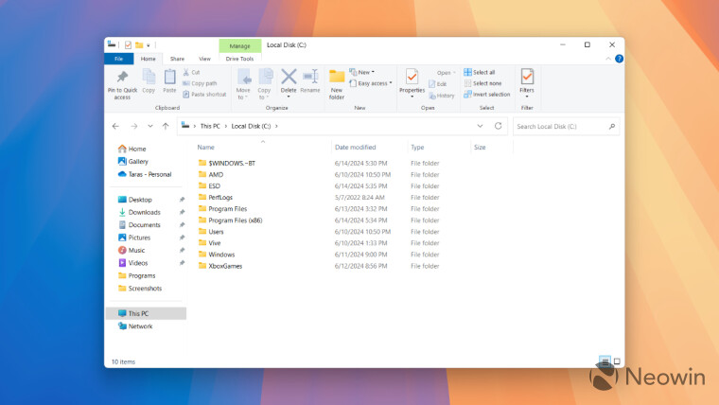Open the Easy access dropdown
Image resolution: width=719 pixels, height=405 pixels.
click(x=371, y=83)
